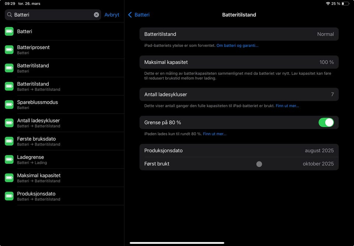This screenshot has width=354, height=246.
Task: Cancel search with Avbryt
Action: point(112,15)
